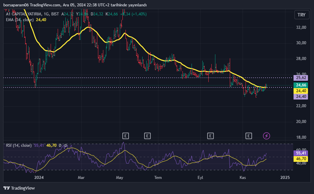The height and width of the screenshot is (194, 314).
Task: Select the purple 24,40 level price label
Action: pyautogui.click(x=301, y=96)
